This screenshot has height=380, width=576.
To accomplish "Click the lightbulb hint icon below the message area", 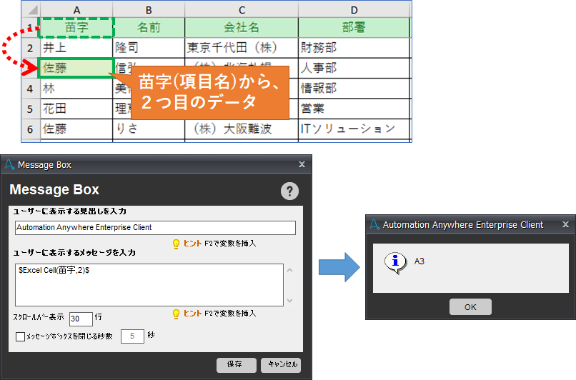I will 176,314.
